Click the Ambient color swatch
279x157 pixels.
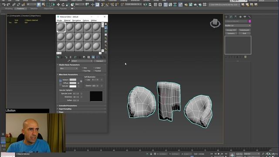(x=73, y=80)
